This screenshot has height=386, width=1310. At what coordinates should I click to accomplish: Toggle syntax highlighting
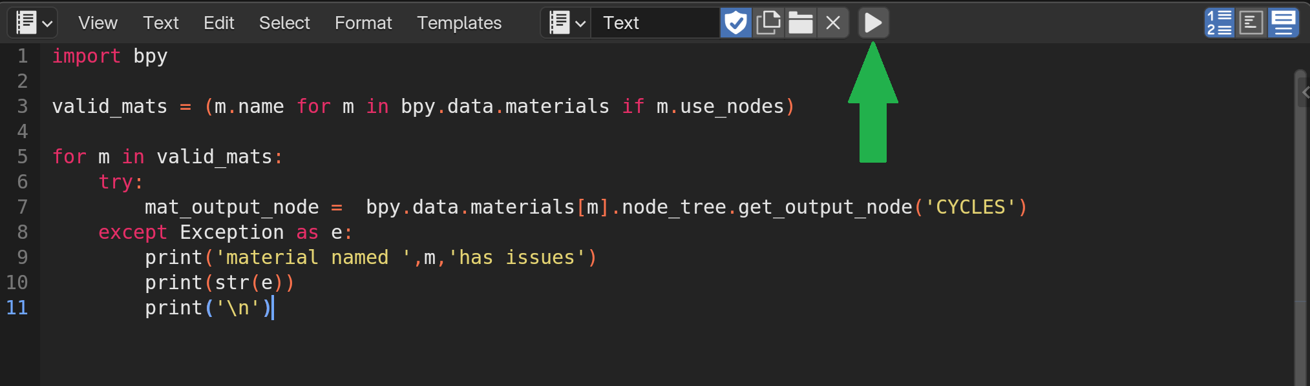click(x=1283, y=23)
